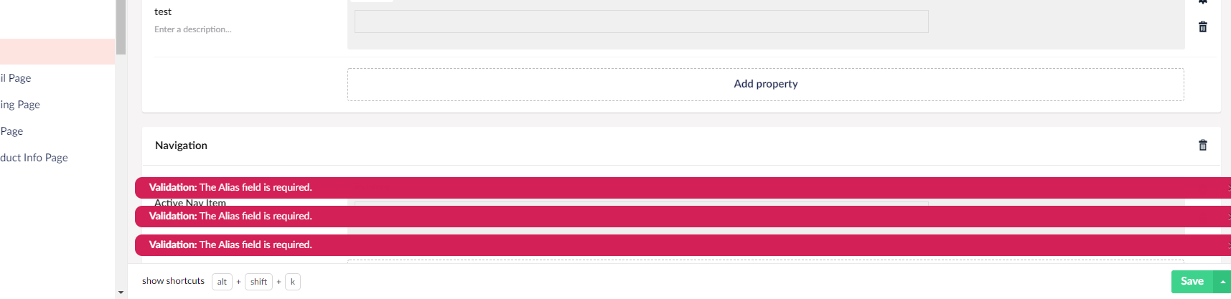Click the sidebar scrollbar down arrow
The height and width of the screenshot is (299, 1231).
coord(121,293)
